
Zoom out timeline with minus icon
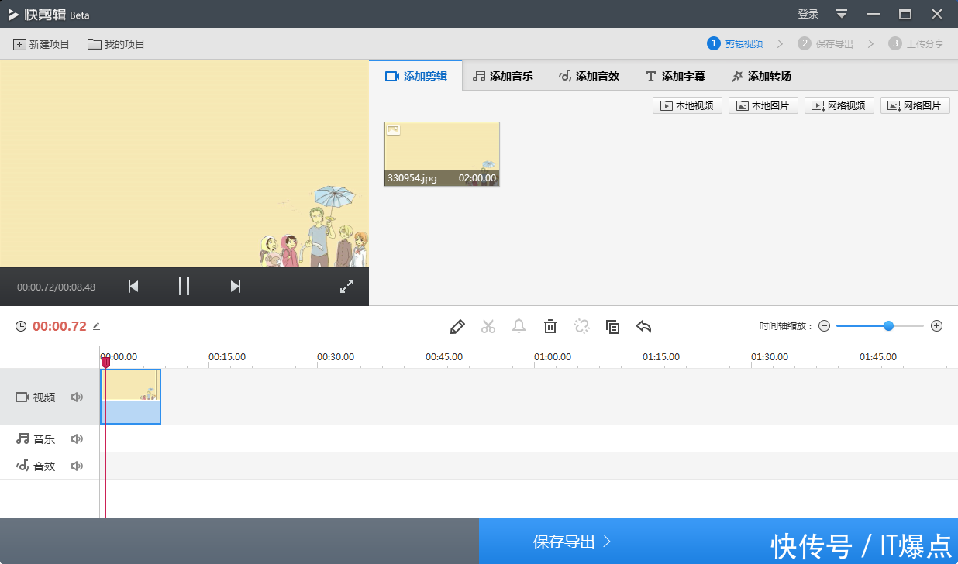[824, 326]
